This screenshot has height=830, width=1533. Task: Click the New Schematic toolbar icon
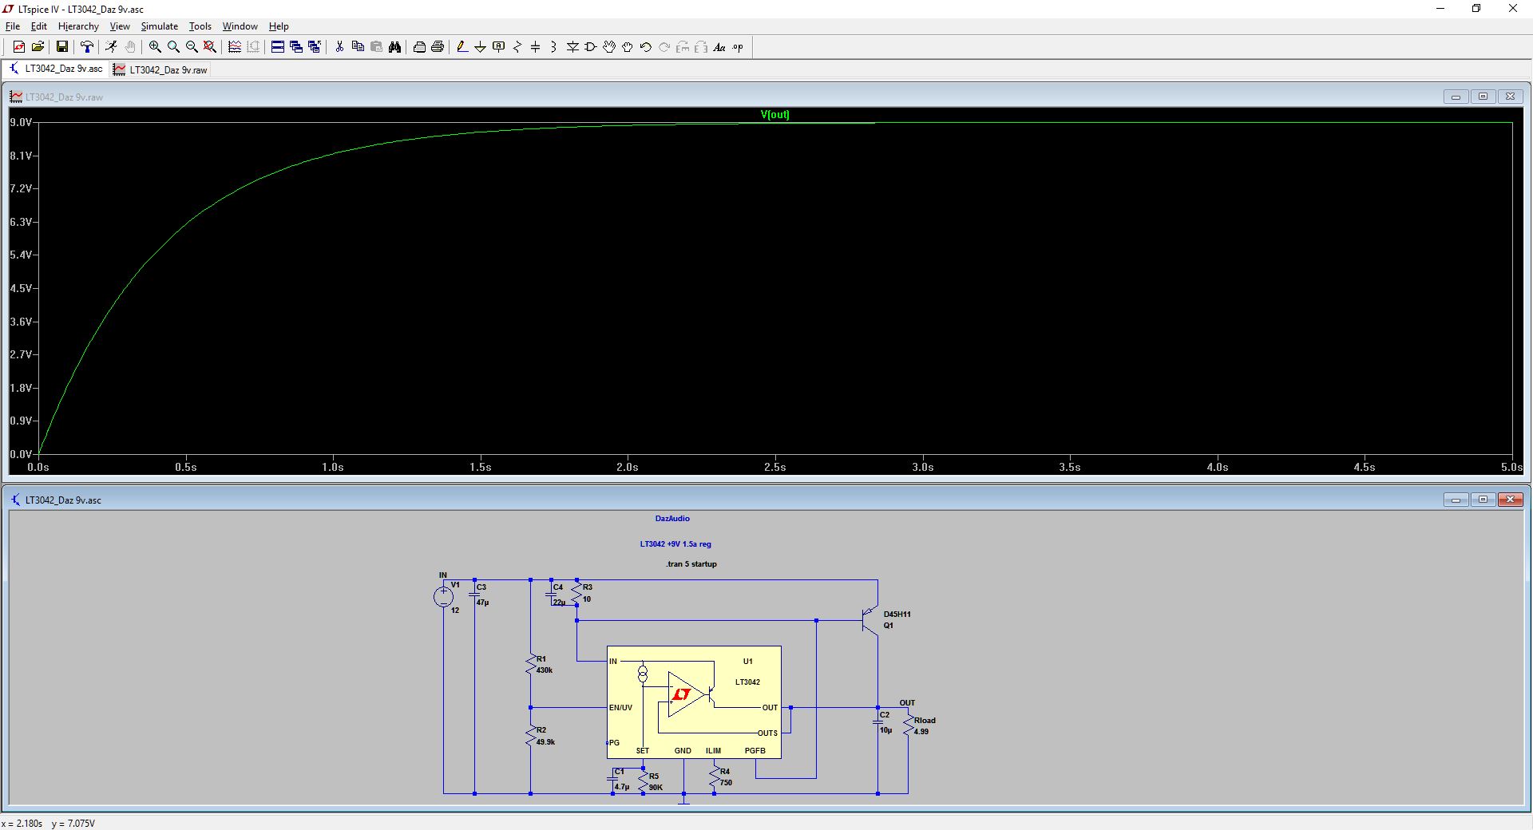pyautogui.click(x=19, y=47)
